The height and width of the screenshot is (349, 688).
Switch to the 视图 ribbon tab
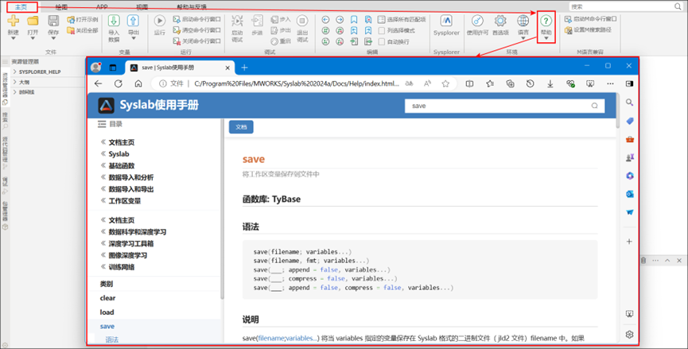point(142,7)
